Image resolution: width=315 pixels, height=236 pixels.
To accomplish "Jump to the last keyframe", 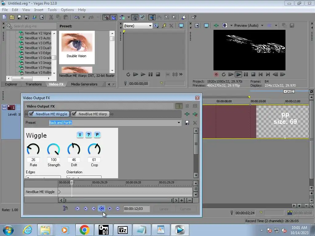I will (102, 209).
